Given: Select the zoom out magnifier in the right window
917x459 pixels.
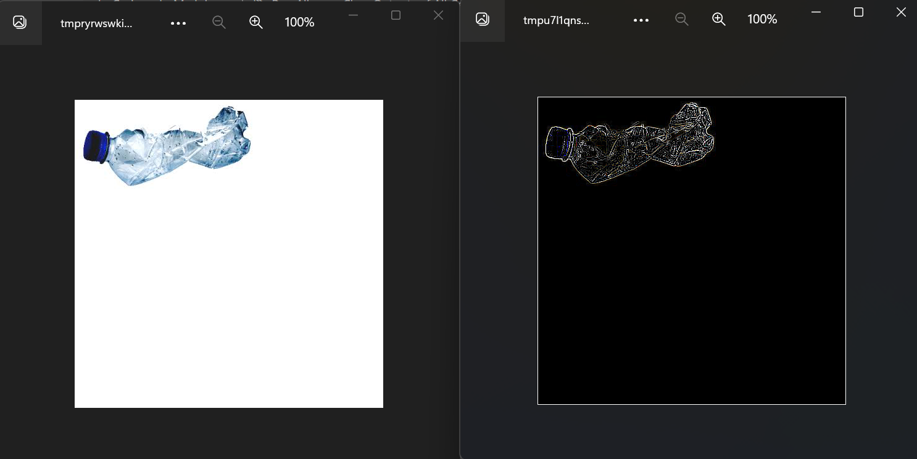Looking at the screenshot, I should (682, 19).
